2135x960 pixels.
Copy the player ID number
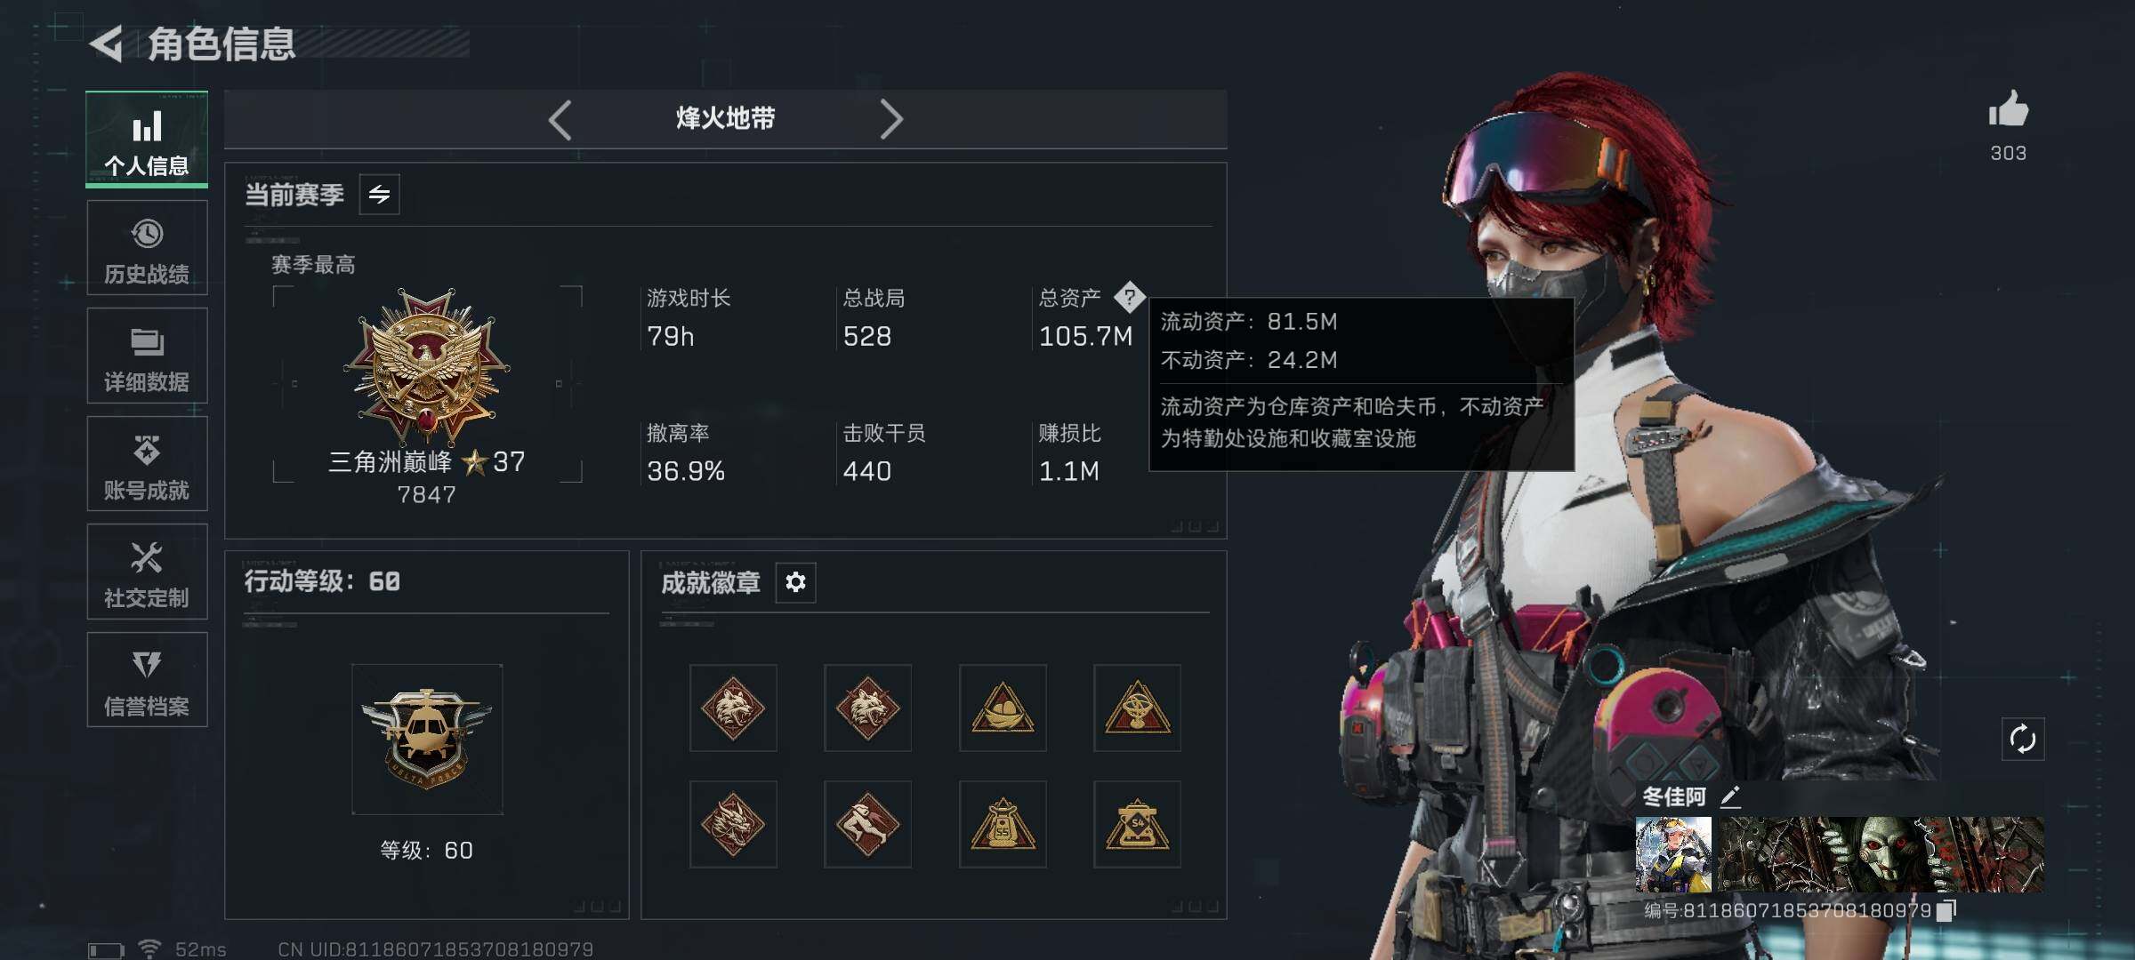(x=1946, y=910)
